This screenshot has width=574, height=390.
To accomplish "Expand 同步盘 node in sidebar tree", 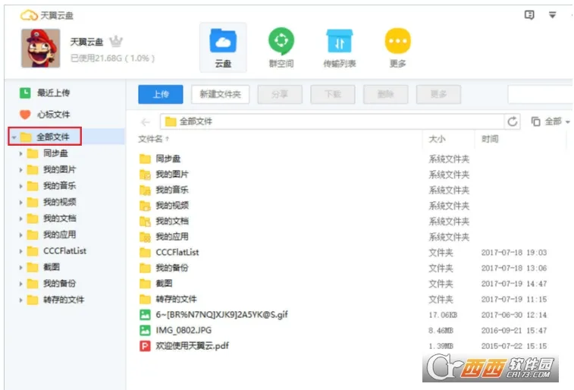I will coord(21,154).
